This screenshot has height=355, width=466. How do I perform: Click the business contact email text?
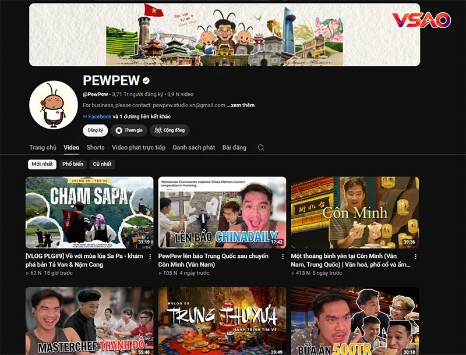click(189, 105)
